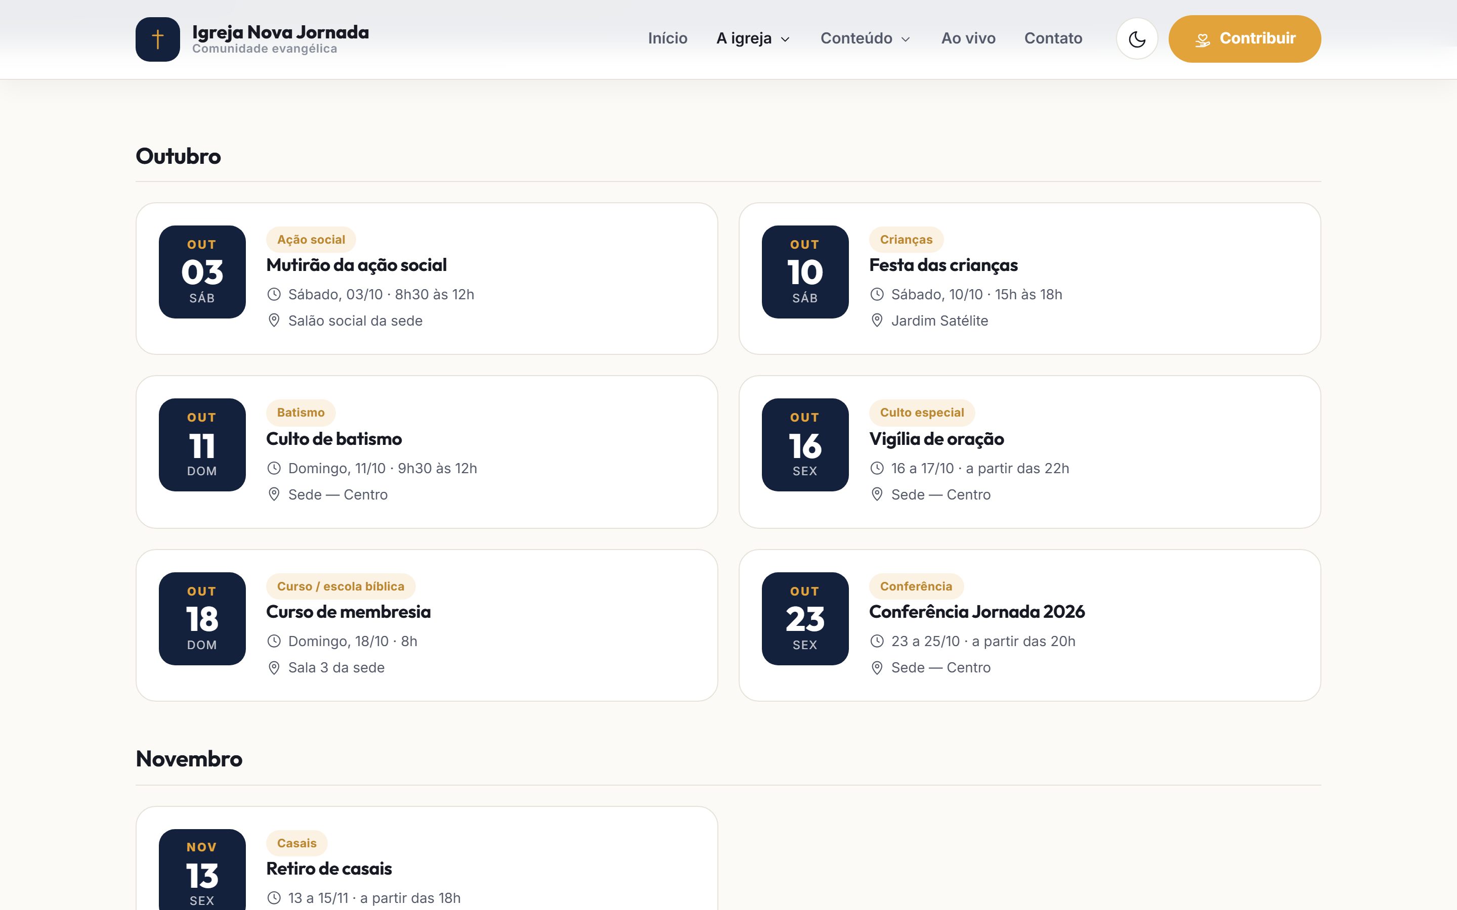Click the clock icon in the Vigília de oração card
Viewport: 1457px width, 910px height.
877,468
